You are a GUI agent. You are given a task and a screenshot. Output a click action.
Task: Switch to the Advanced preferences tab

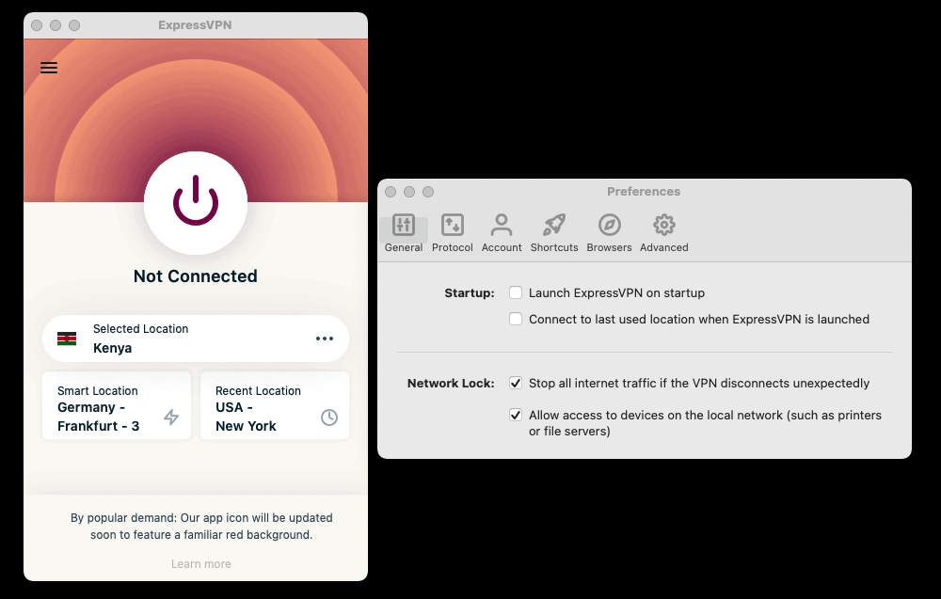(x=663, y=233)
